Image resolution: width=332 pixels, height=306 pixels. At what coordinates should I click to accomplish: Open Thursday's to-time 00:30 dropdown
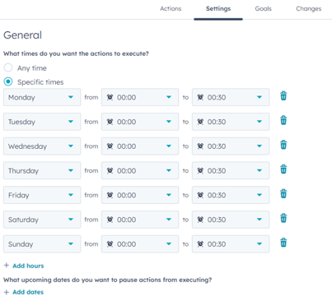[x=231, y=170]
